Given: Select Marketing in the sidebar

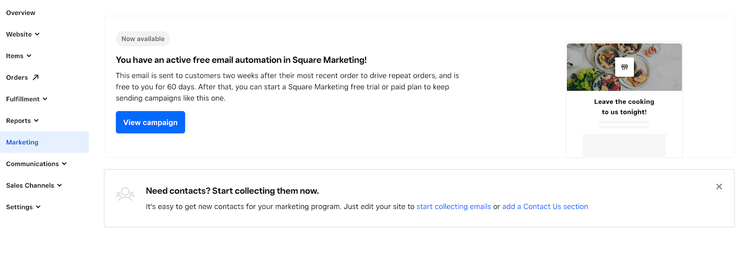Looking at the screenshot, I should coord(44,142).
